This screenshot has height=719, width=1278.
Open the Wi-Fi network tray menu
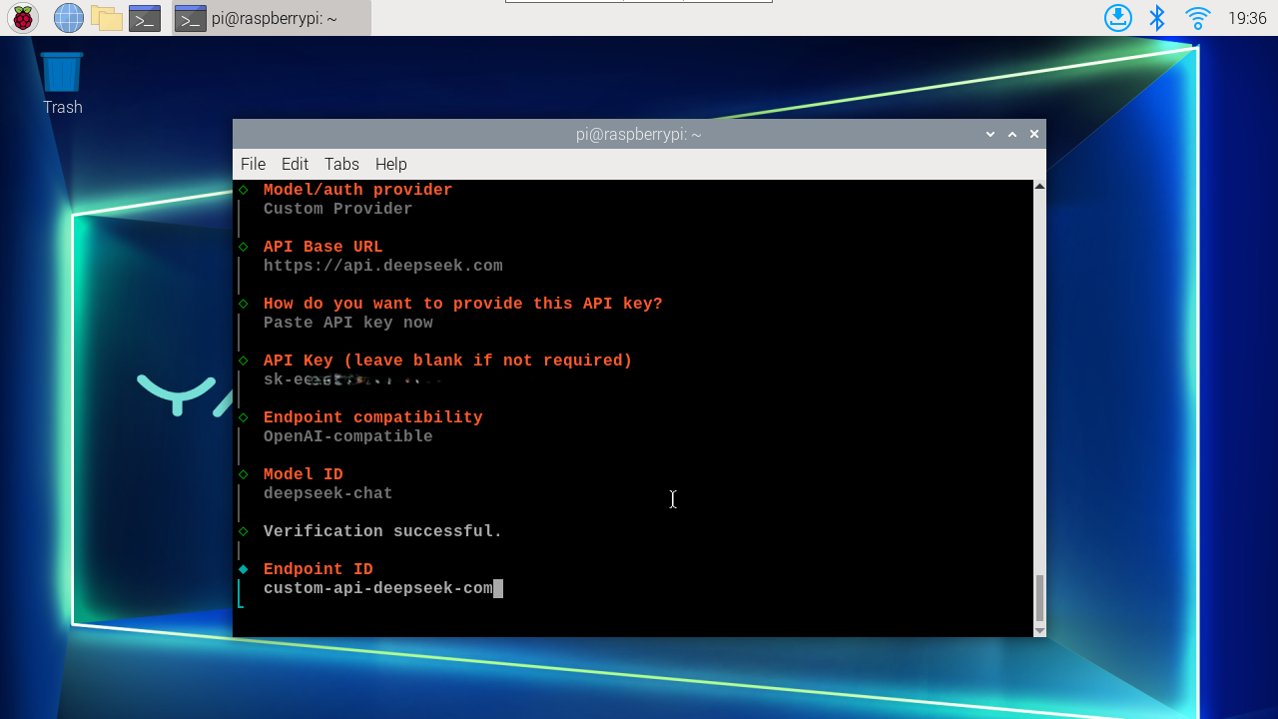click(x=1197, y=18)
